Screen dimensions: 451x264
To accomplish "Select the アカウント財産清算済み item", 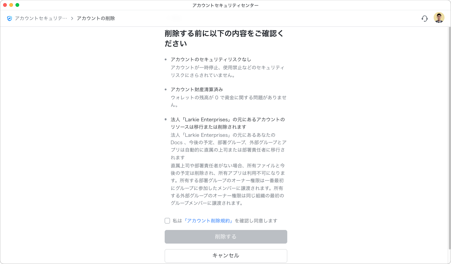I will [197, 89].
